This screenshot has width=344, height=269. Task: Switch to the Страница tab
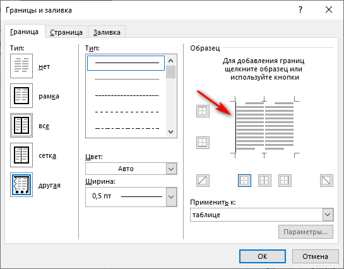[x=66, y=32]
